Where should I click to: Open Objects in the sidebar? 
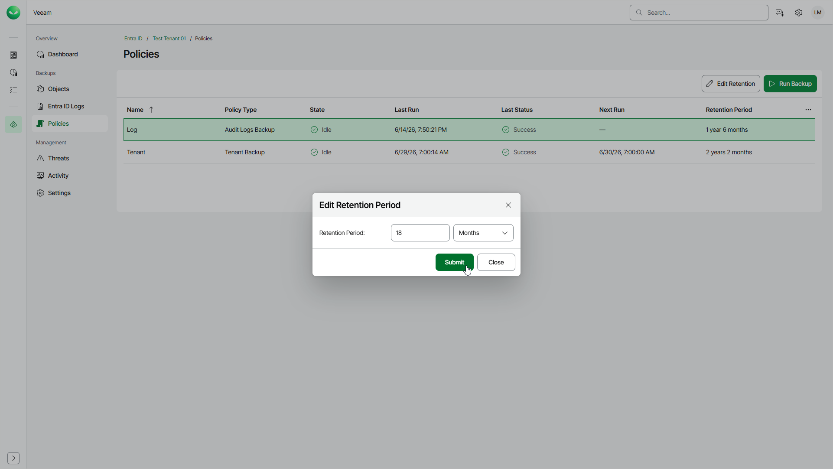pyautogui.click(x=70, y=89)
